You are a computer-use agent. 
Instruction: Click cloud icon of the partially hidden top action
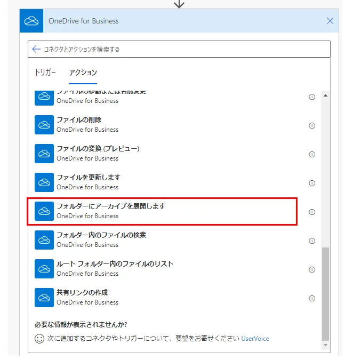click(44, 98)
